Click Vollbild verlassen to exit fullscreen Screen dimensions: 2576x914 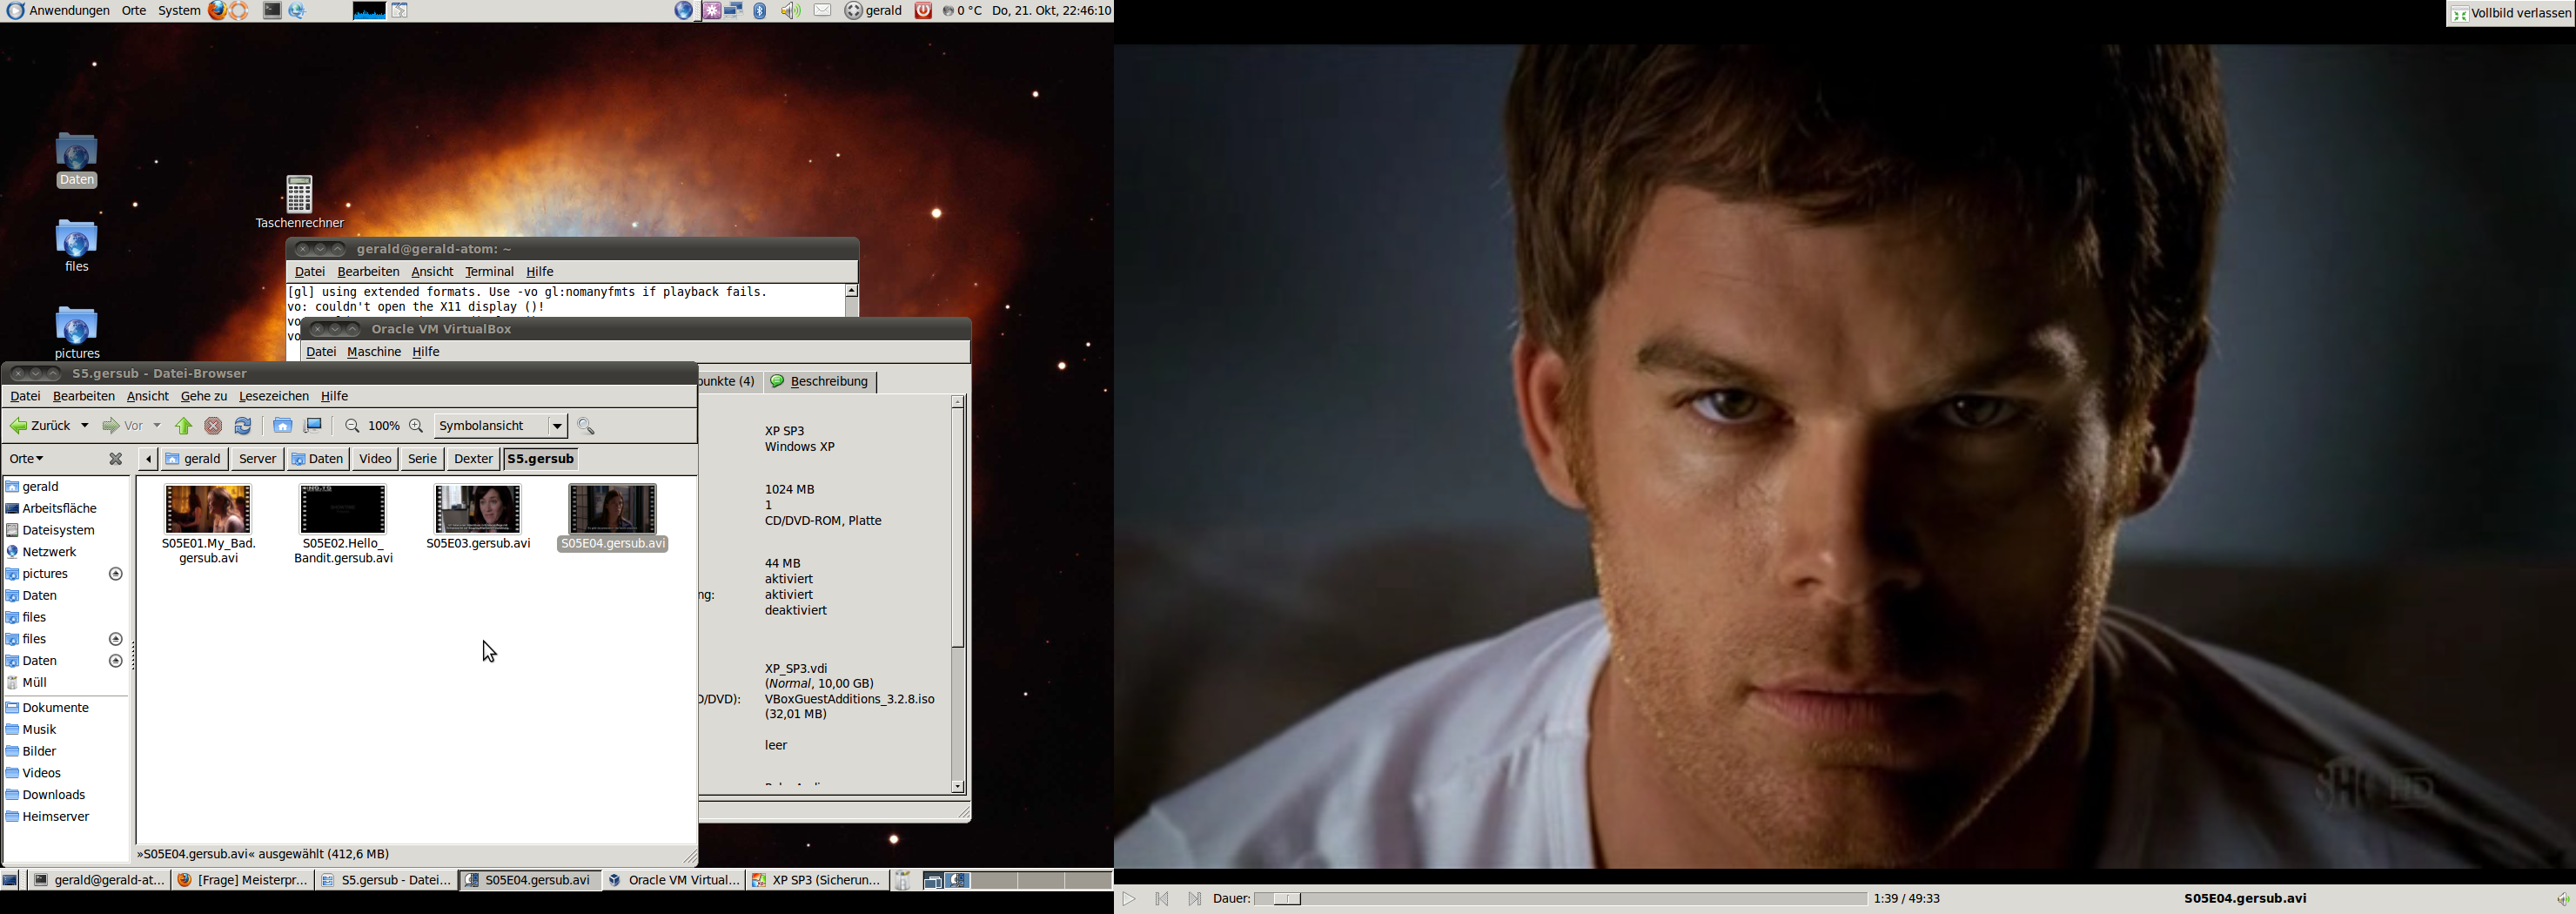coord(2510,14)
